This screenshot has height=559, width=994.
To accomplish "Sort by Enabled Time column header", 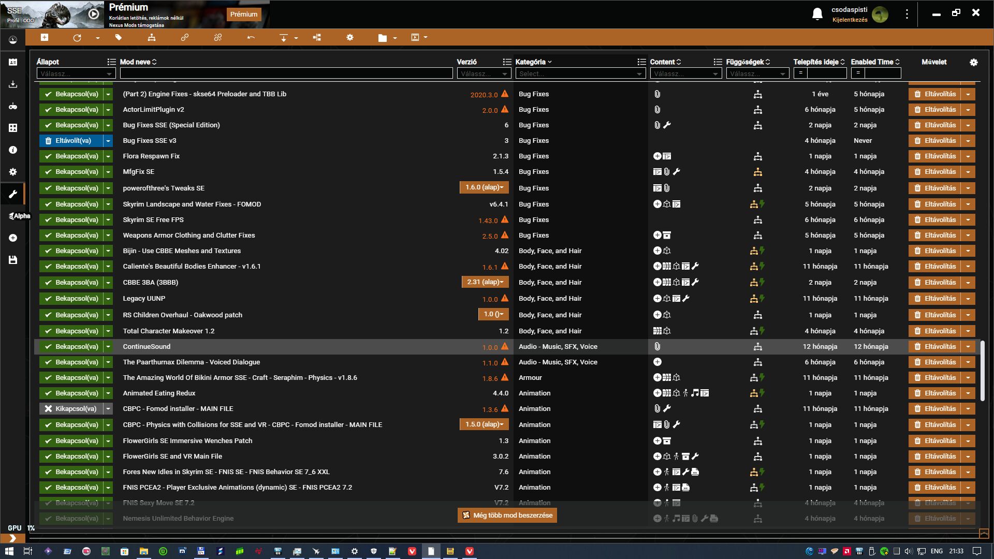I will click(x=875, y=62).
